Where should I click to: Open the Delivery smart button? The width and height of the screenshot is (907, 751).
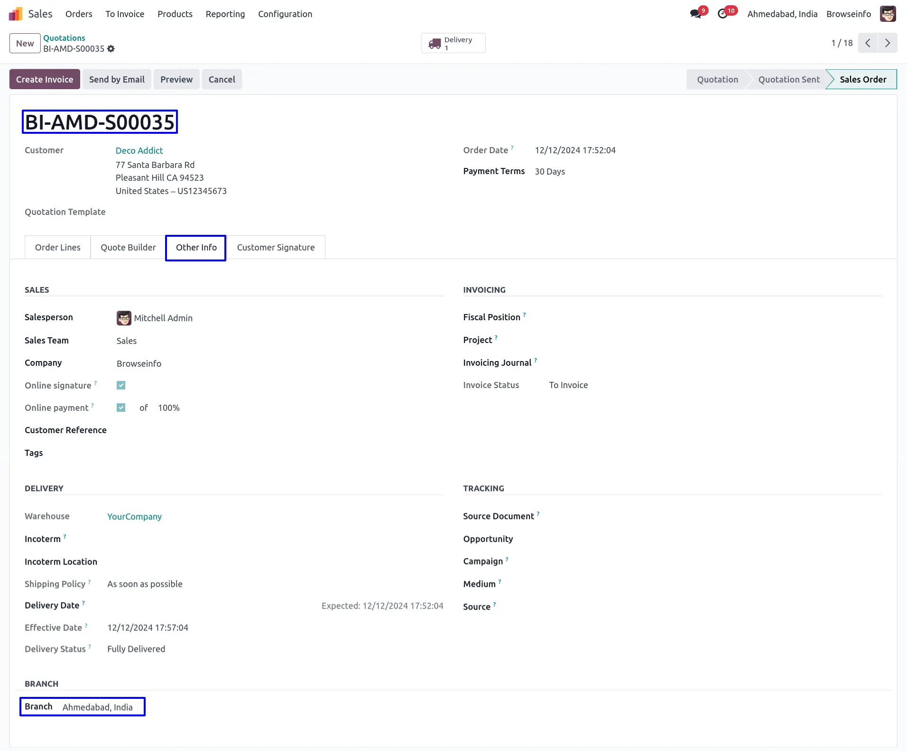[x=453, y=43]
